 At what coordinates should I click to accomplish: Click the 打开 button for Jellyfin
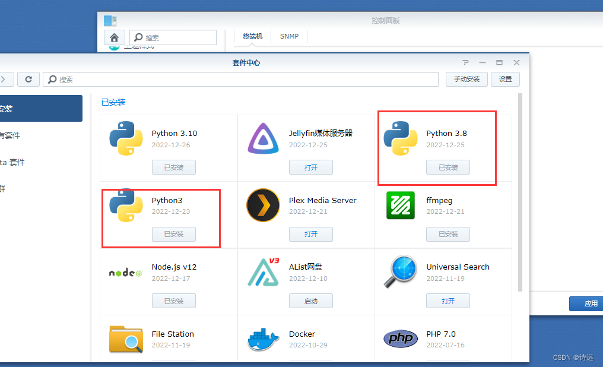tap(311, 167)
